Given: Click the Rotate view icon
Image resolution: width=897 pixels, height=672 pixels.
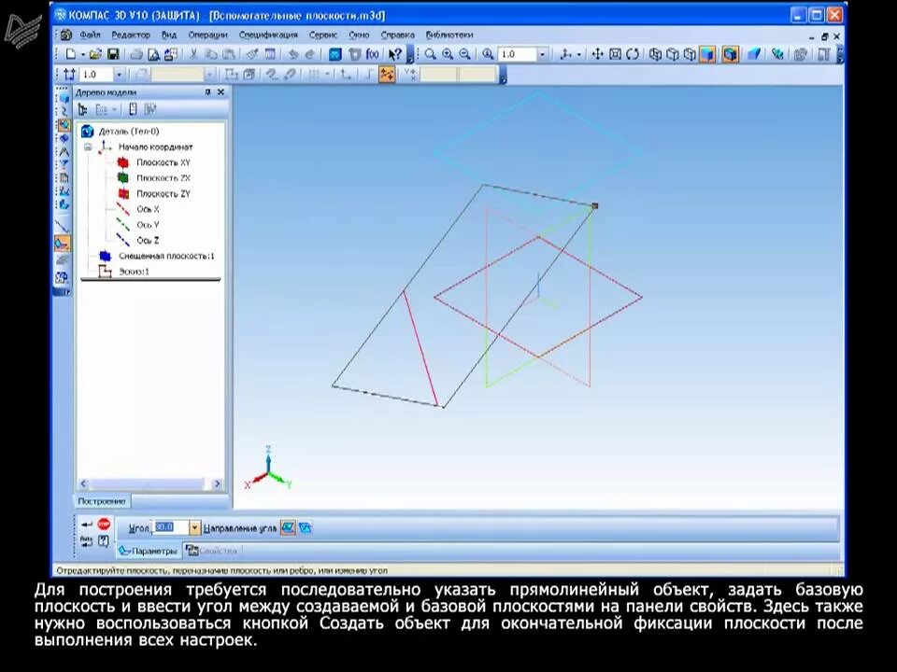Looking at the screenshot, I should [x=633, y=54].
